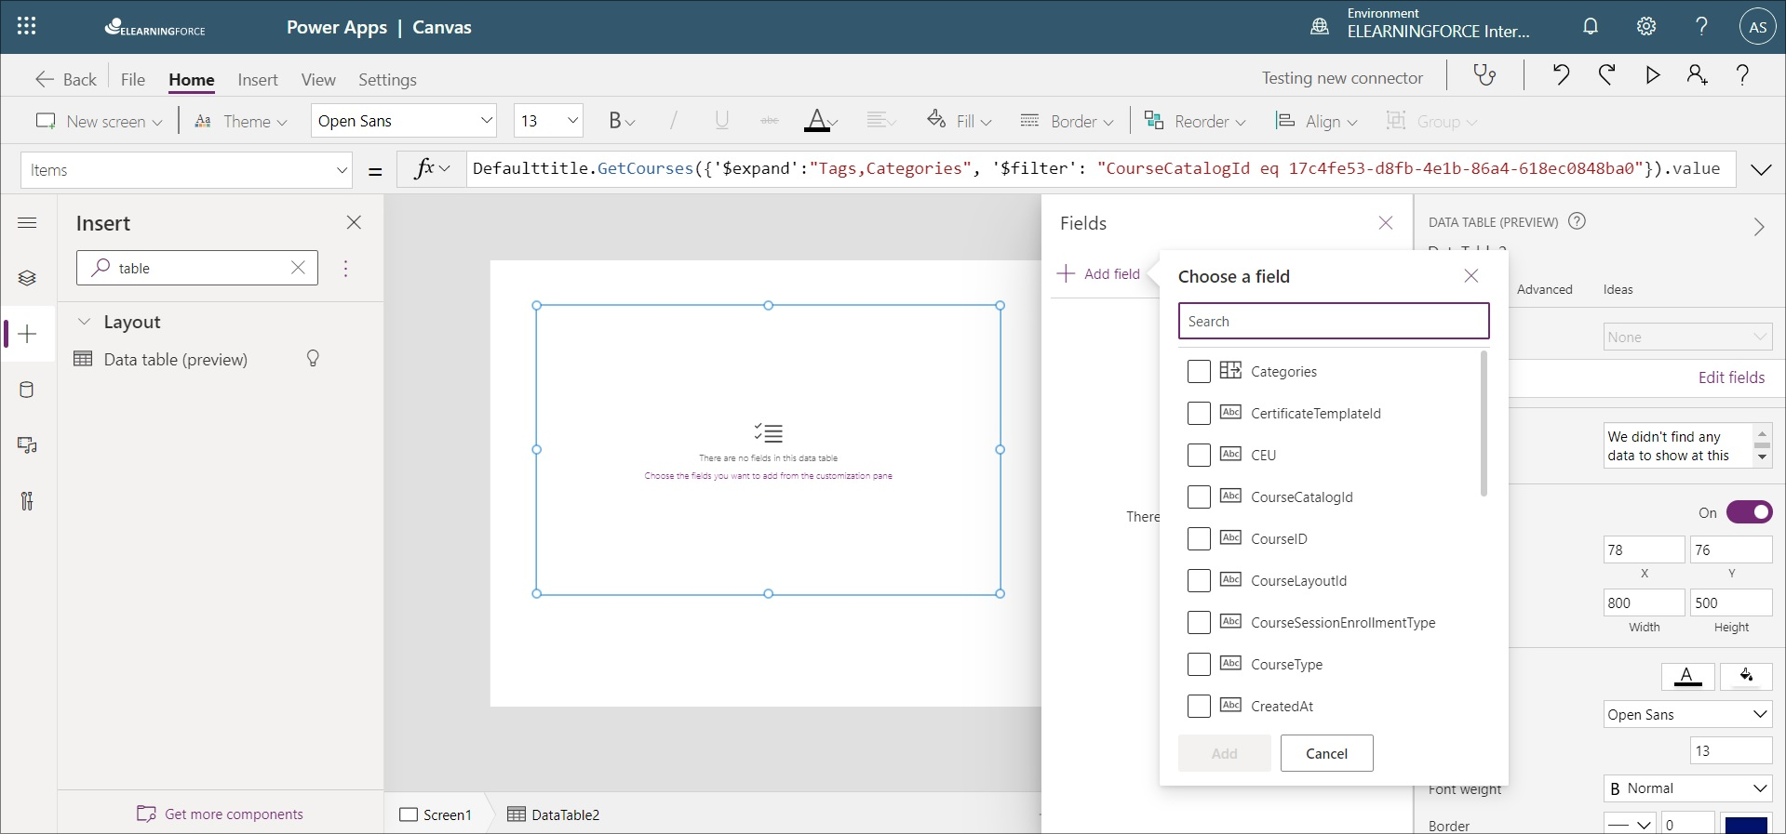Check the Categories field checkbox
The width and height of the screenshot is (1786, 834).
(1199, 371)
